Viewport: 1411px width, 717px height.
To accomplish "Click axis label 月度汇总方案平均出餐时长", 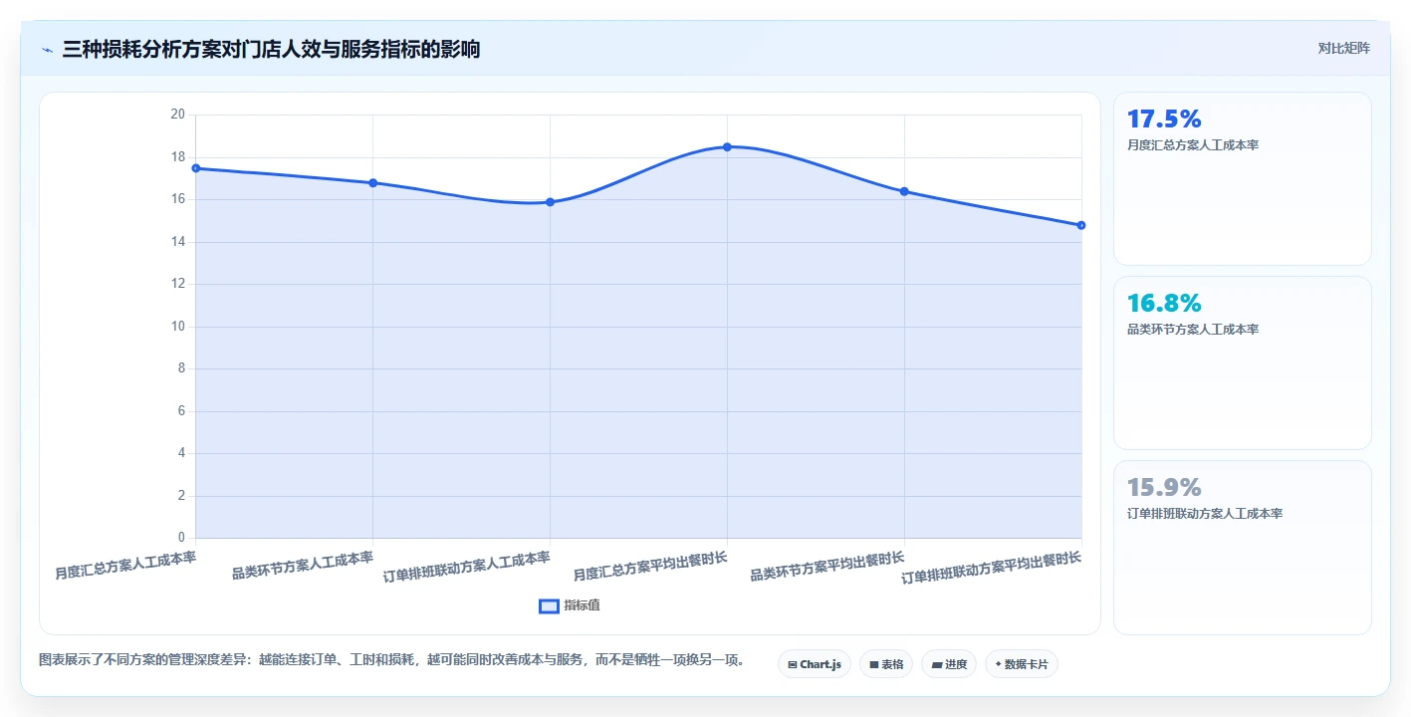I will 650,566.
